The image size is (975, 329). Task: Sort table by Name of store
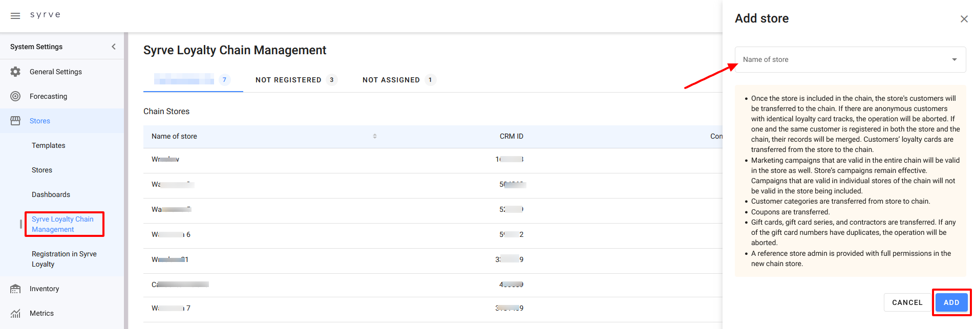[374, 136]
